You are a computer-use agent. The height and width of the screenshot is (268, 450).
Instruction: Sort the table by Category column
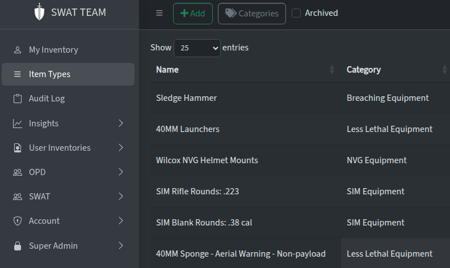[x=364, y=70]
